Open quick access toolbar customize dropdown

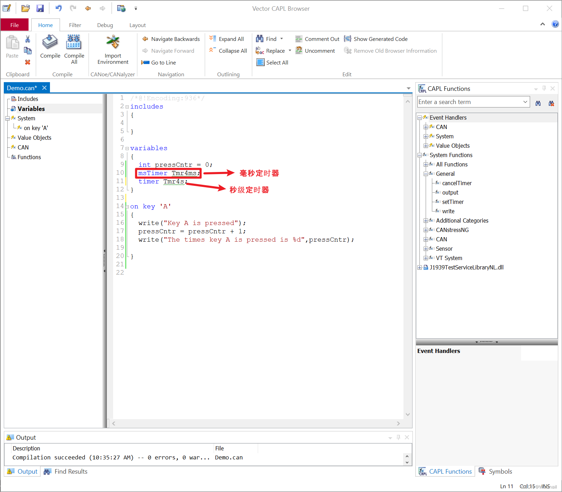pos(136,8)
